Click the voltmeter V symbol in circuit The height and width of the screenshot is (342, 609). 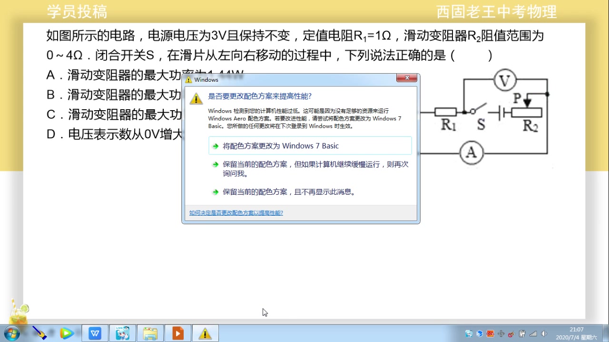(x=504, y=81)
